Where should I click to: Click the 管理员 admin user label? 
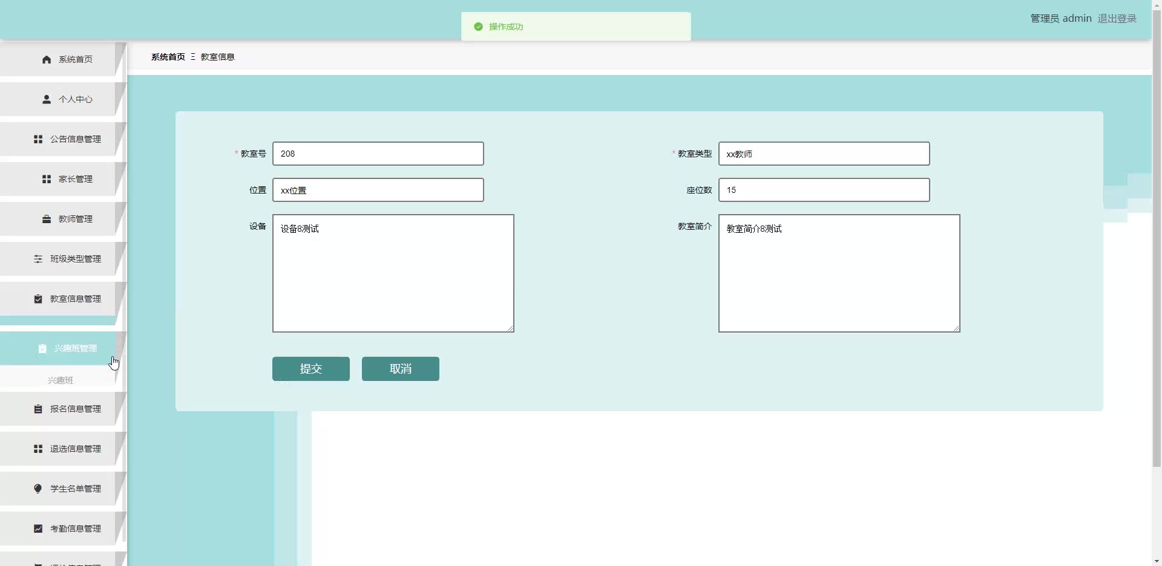point(1061,19)
